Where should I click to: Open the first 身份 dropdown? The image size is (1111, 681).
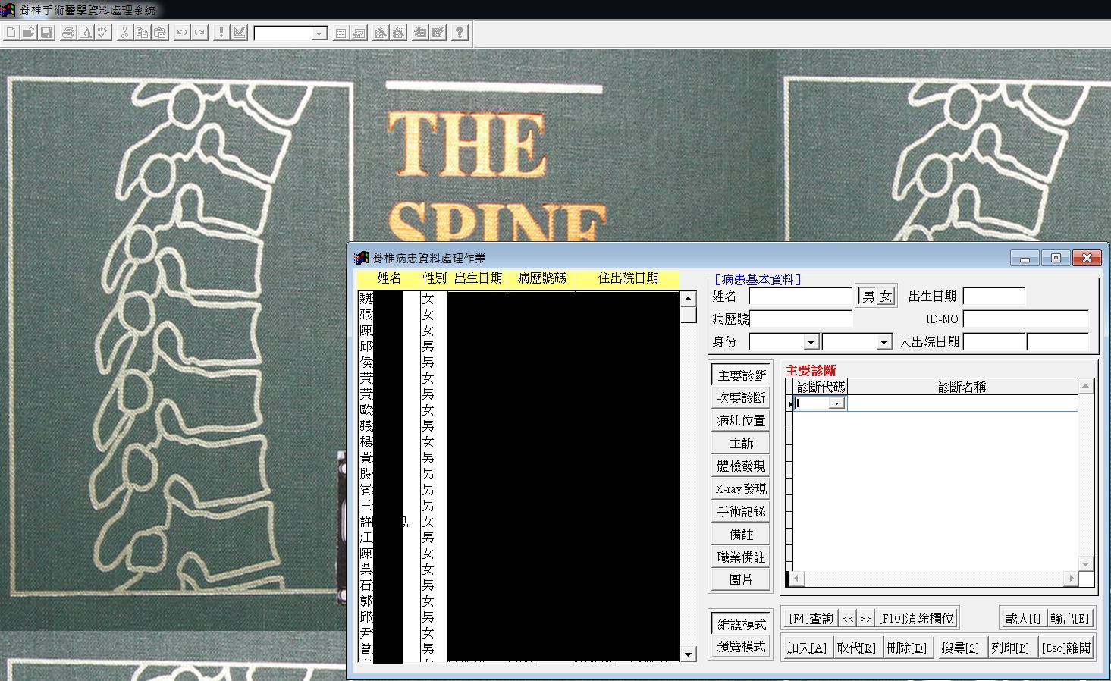(811, 342)
